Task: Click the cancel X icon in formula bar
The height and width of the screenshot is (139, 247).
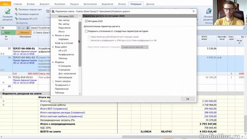Action: [x=19, y=28]
